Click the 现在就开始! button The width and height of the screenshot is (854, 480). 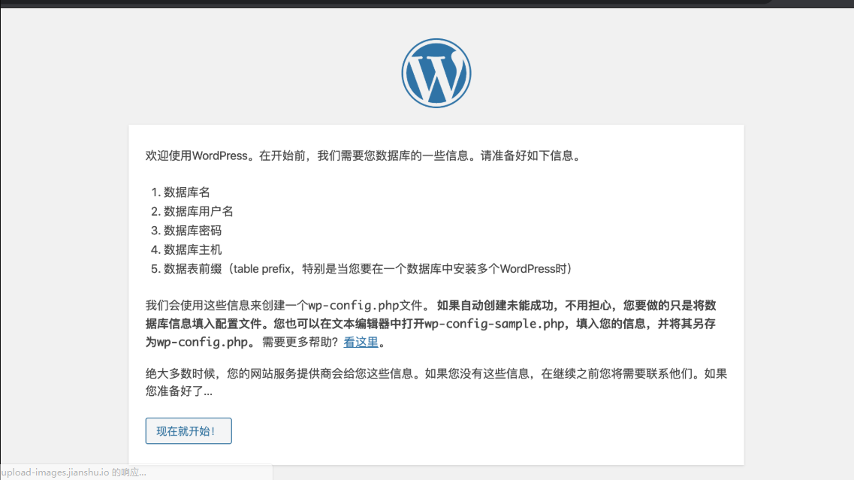(189, 431)
